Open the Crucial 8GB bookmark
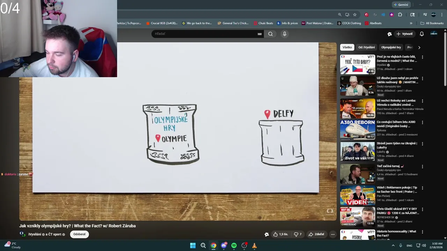Screen dimensions: 447x251 [162, 23]
